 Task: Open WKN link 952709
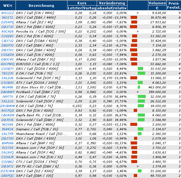pos(7,148)
